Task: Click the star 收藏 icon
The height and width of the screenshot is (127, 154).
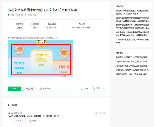Action: pos(82,89)
